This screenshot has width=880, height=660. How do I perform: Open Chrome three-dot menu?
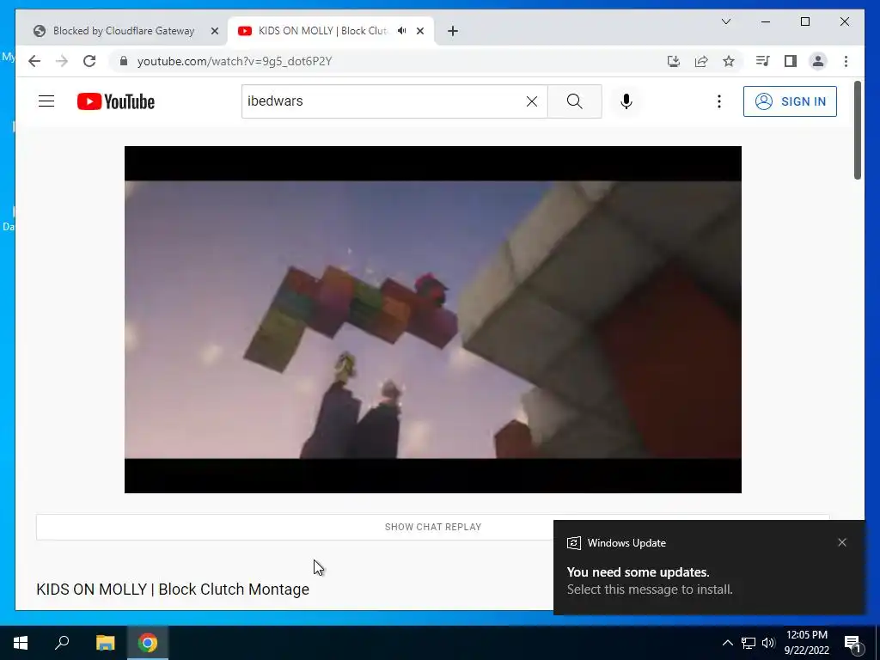(846, 61)
